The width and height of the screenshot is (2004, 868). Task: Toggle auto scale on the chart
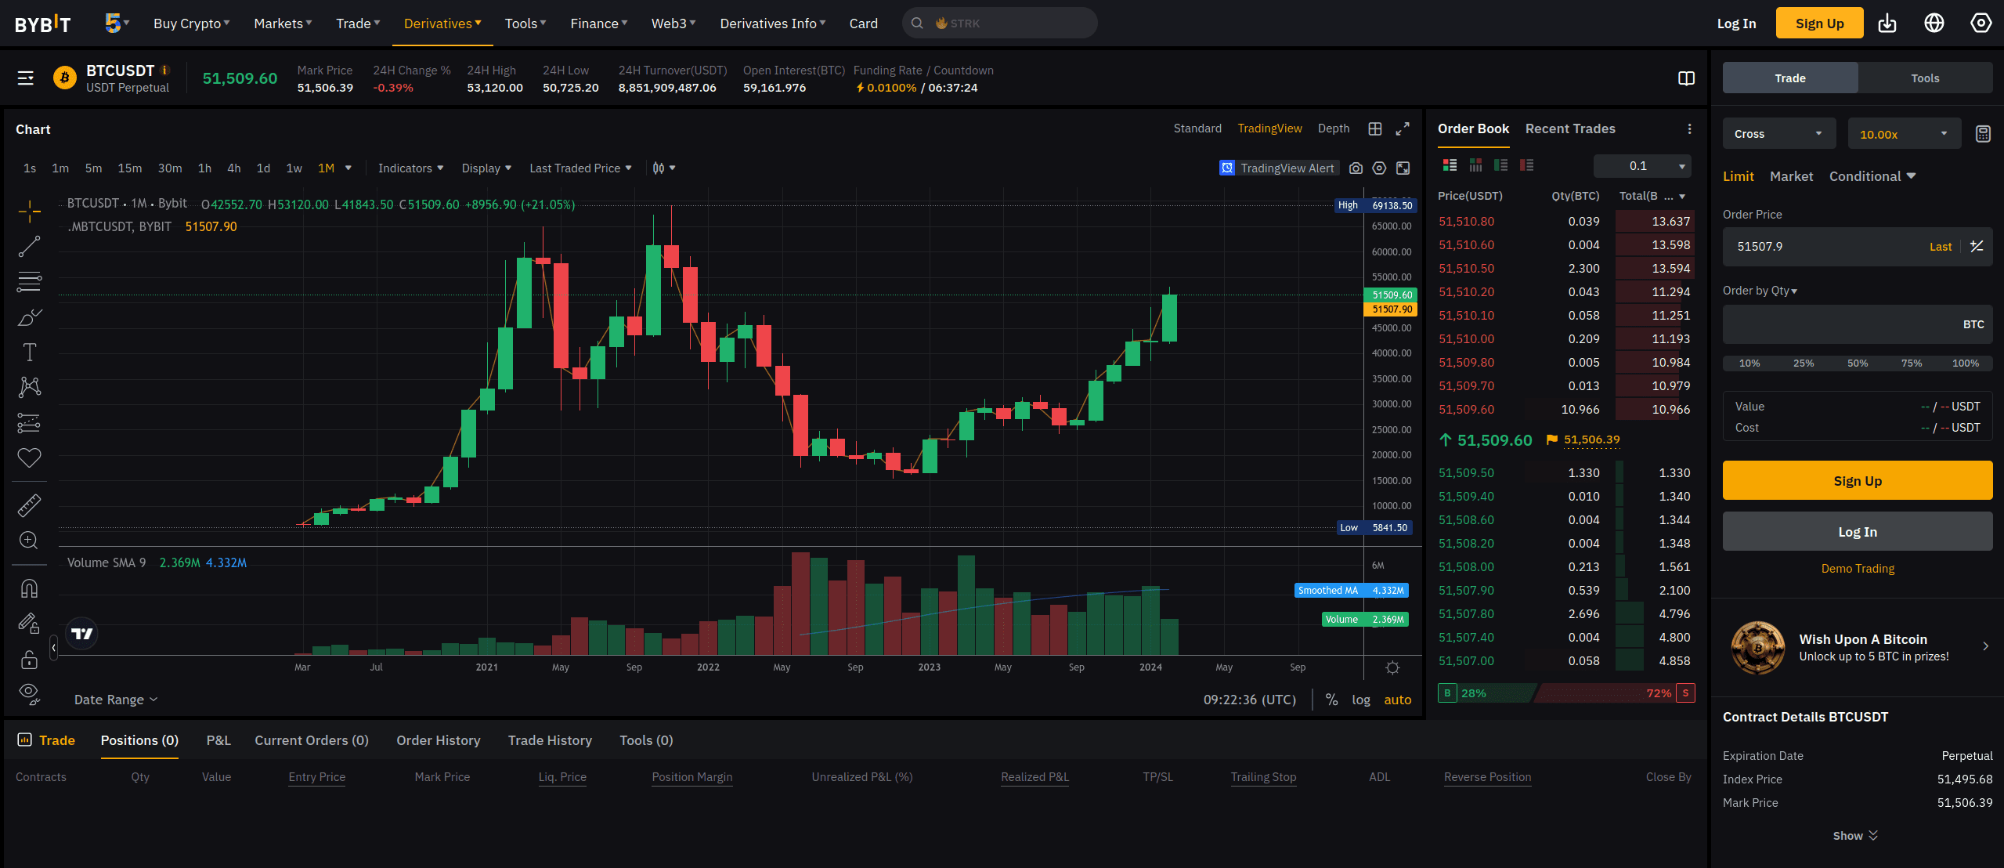pyautogui.click(x=1399, y=699)
